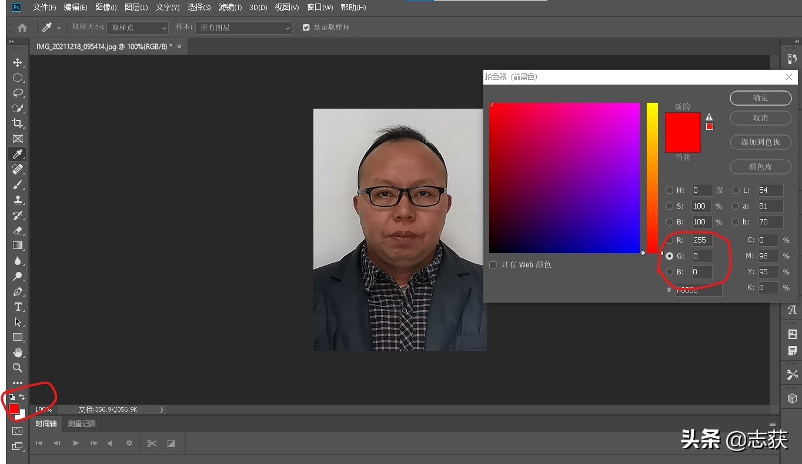The width and height of the screenshot is (802, 464).
Task: Open the 样本 所有图层 dropdown
Action: (244, 28)
